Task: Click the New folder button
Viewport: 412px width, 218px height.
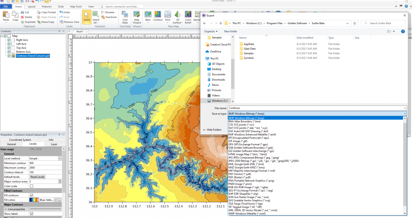Action: [230, 31]
